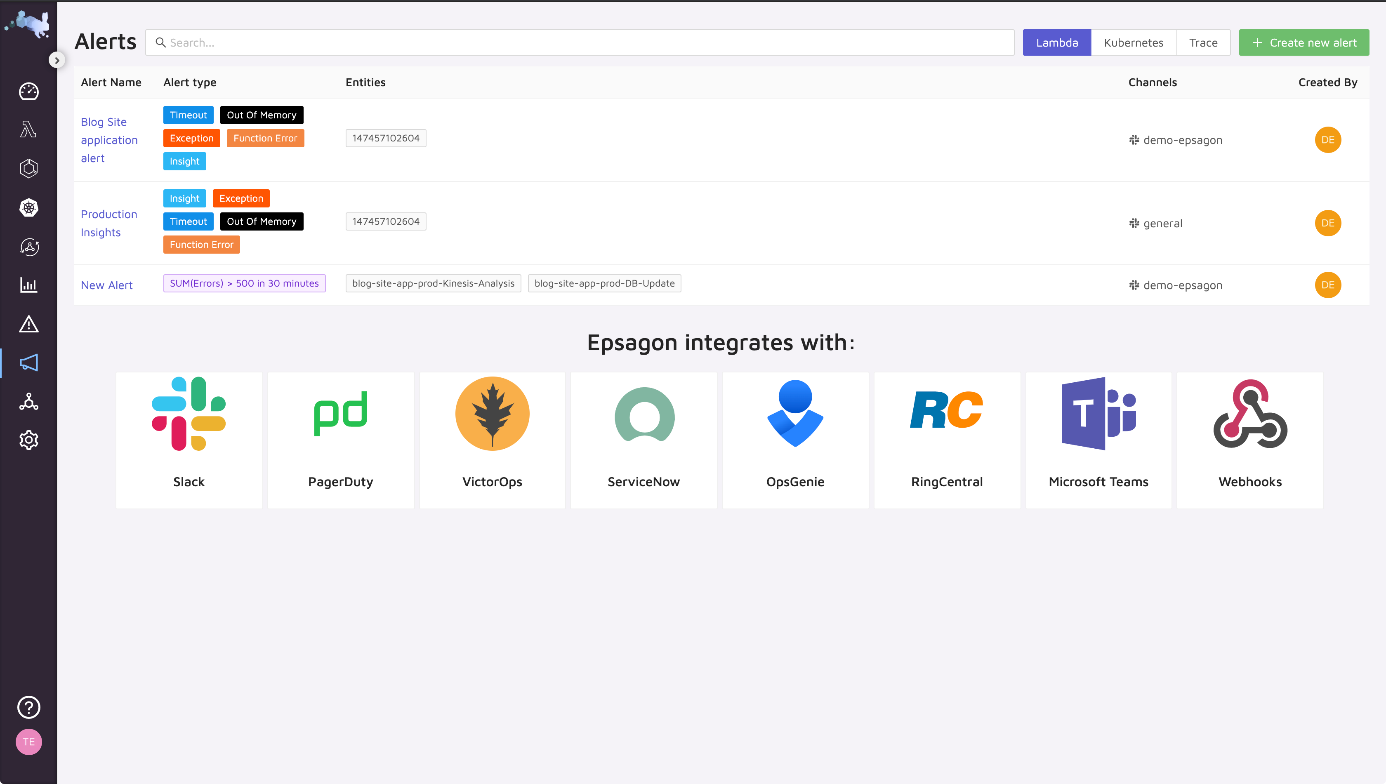Open the Kubernetes wheel sidebar icon
The image size is (1386, 784).
(x=28, y=207)
